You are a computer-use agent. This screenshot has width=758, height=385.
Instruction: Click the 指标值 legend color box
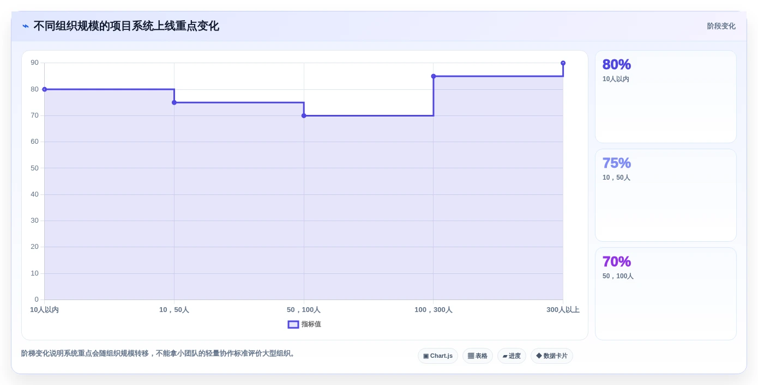(x=293, y=325)
